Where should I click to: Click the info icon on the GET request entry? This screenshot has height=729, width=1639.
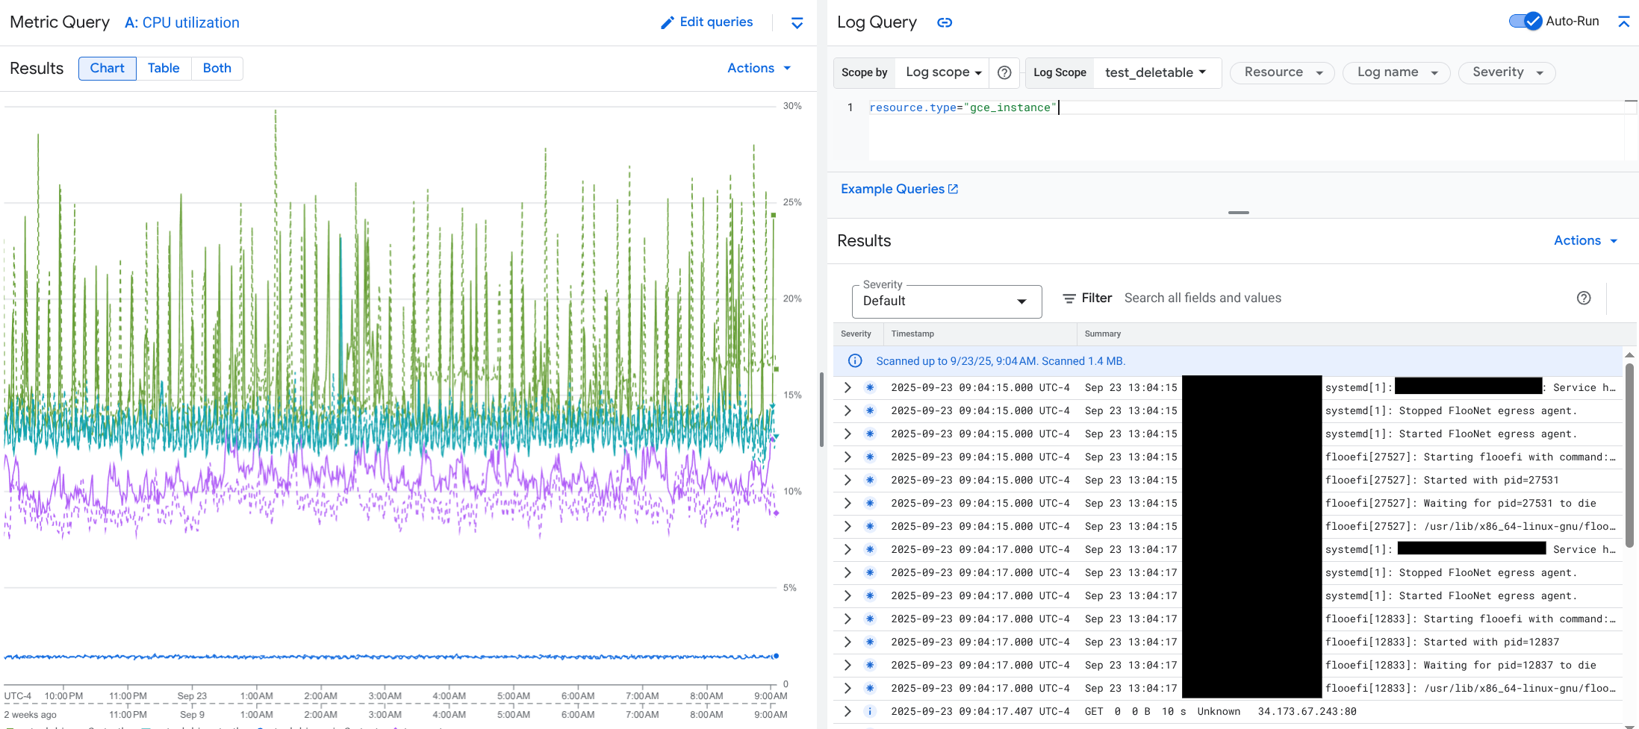[x=869, y=711]
